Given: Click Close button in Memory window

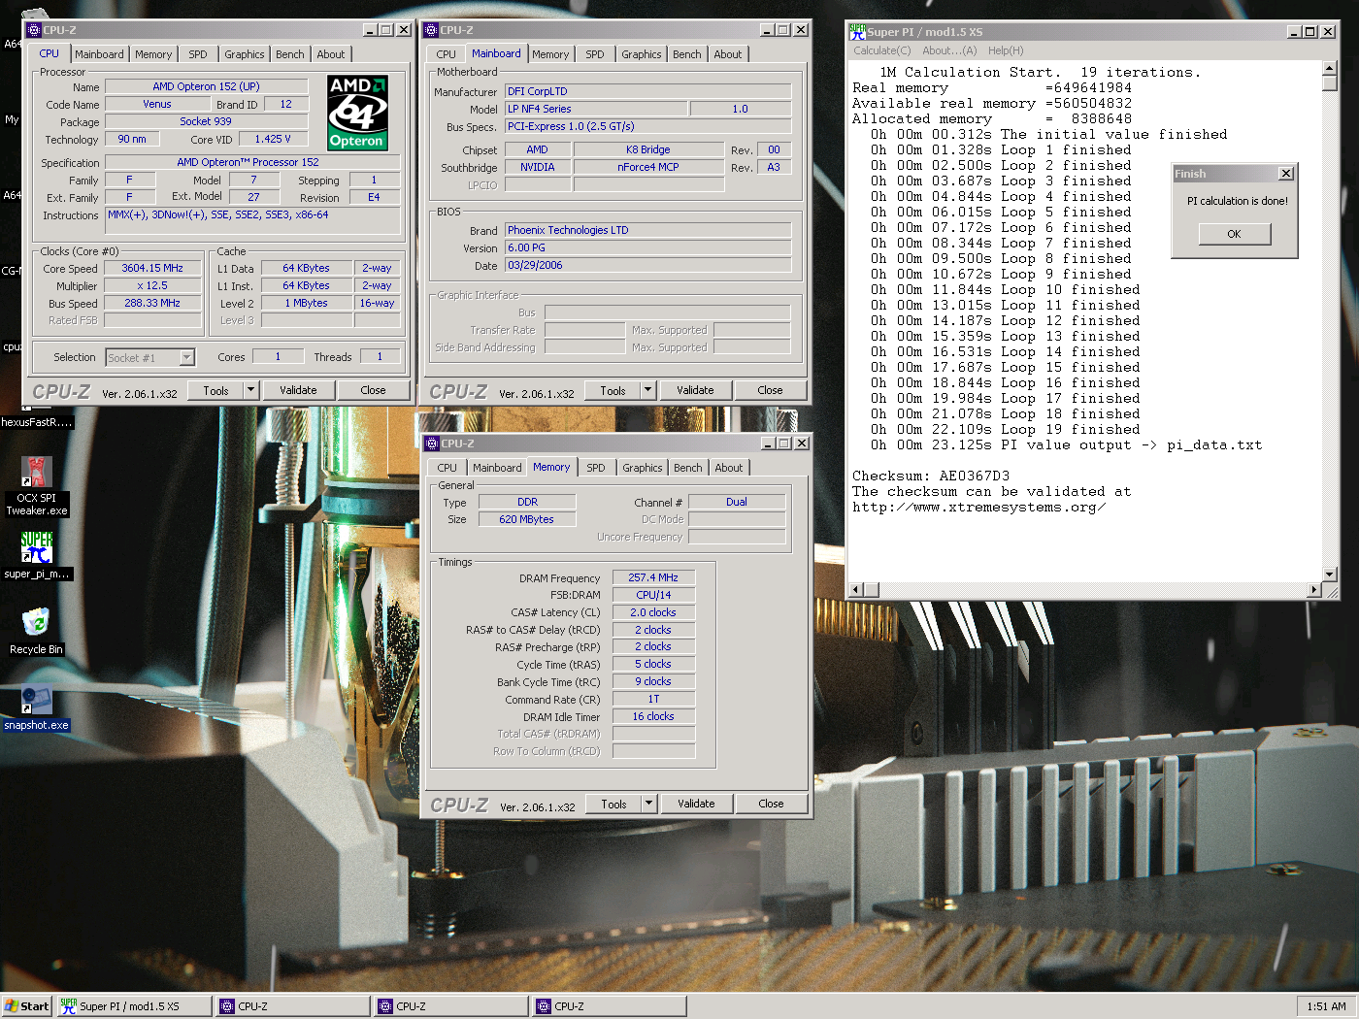Looking at the screenshot, I should [771, 804].
